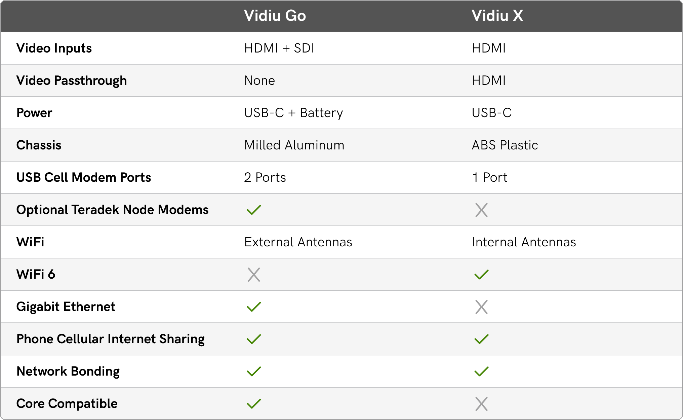
Task: Click the Gigabit Ethernet cross for Vidiu X
Action: (481, 307)
